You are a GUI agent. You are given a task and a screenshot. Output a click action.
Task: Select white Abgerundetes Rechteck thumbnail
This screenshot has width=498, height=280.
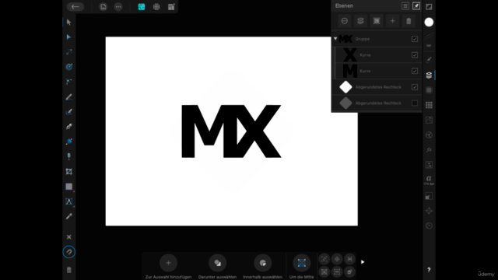[x=345, y=87]
